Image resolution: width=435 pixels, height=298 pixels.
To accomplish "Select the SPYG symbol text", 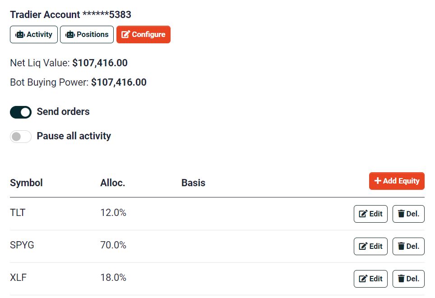I will 22,245.
